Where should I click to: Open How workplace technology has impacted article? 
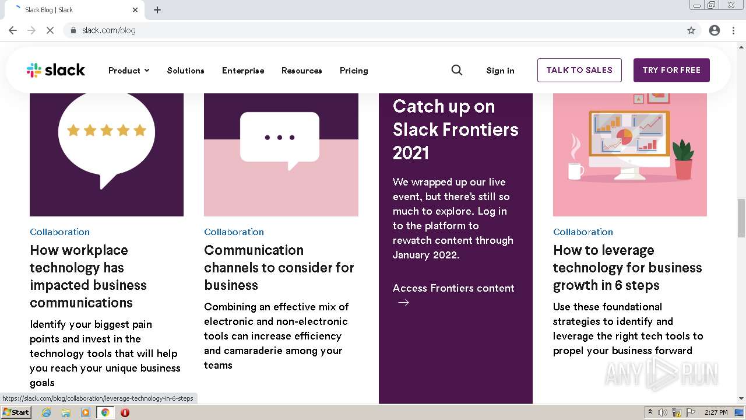click(88, 276)
